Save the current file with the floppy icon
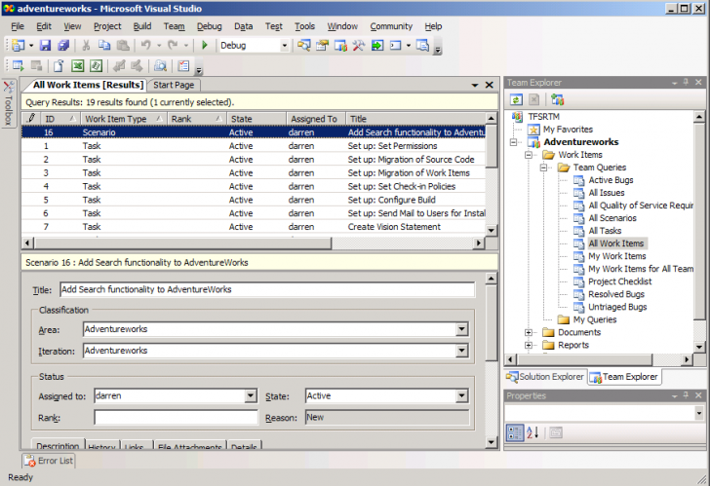 click(x=45, y=45)
